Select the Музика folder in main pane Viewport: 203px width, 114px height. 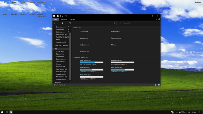114,45
